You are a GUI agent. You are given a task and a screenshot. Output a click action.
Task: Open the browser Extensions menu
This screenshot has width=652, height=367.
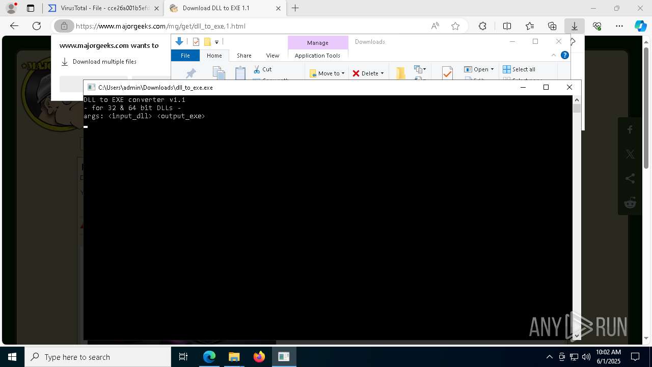[482, 26]
